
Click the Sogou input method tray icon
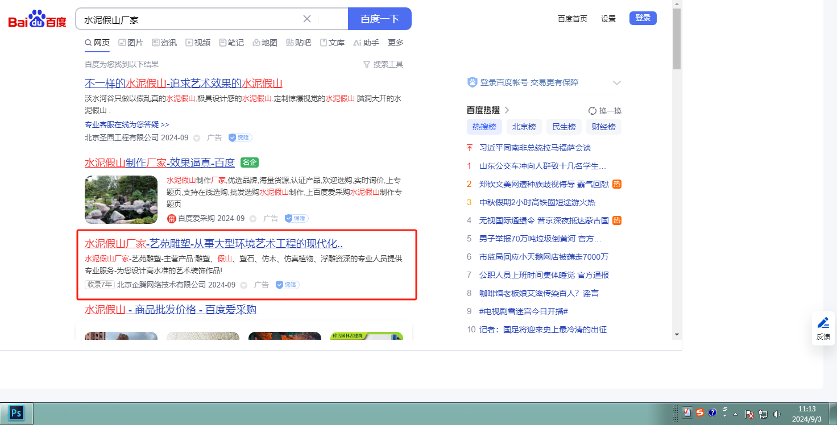pyautogui.click(x=700, y=413)
